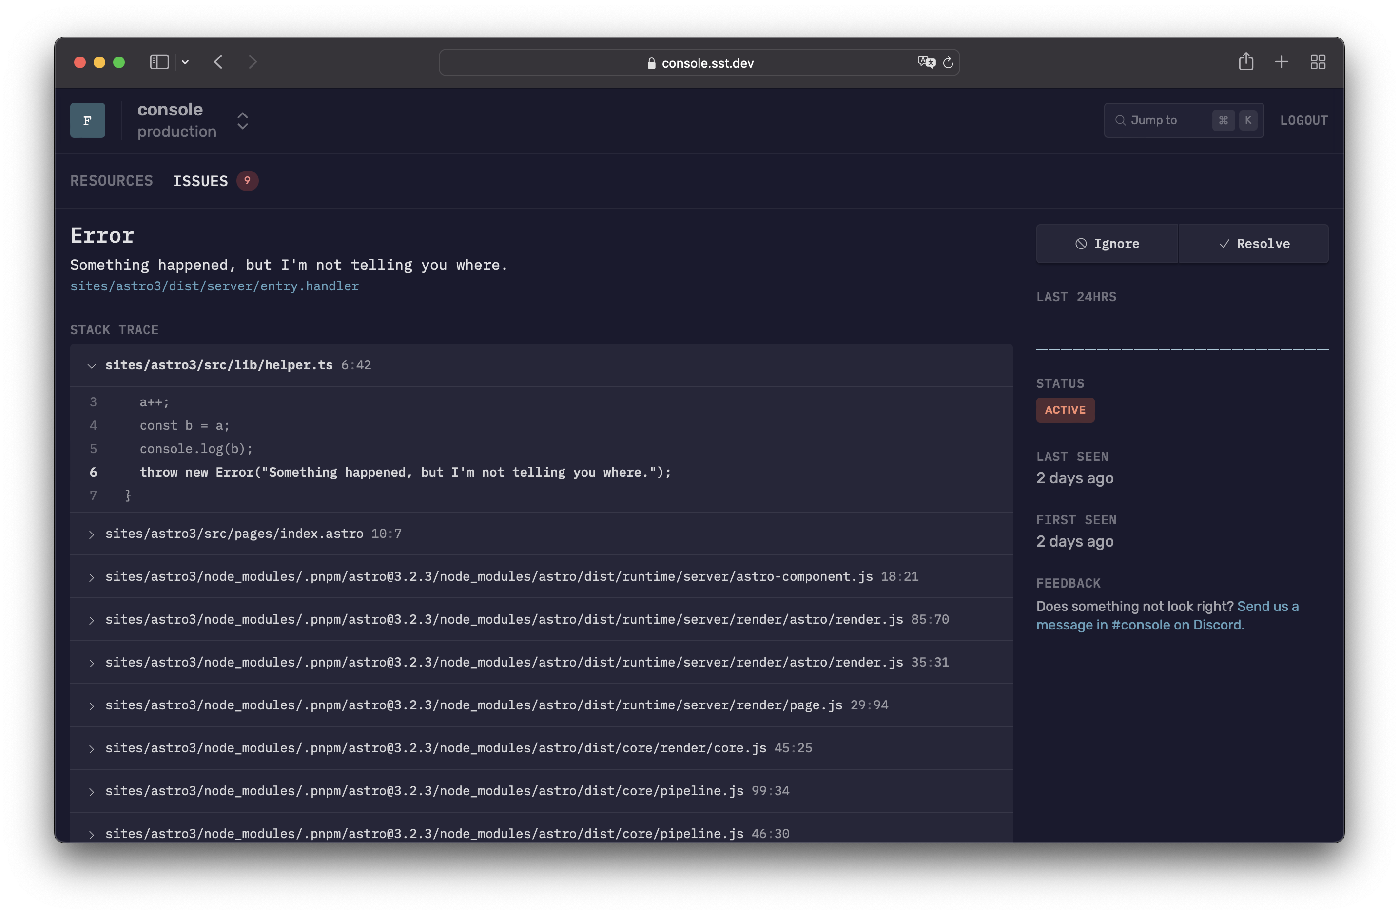Expand the astro/dist/core/pipeline.js 99:34 entry
Screen dimensions: 1399x915
pyautogui.click(x=90, y=790)
